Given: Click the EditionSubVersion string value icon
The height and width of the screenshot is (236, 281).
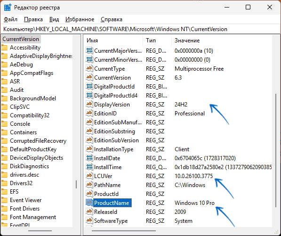Looking at the screenshot, I should 89,140.
